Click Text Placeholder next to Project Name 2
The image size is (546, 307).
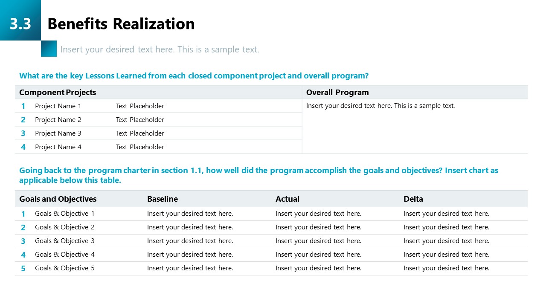(x=140, y=120)
